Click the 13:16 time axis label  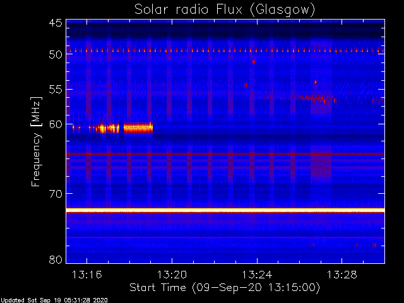(87, 275)
